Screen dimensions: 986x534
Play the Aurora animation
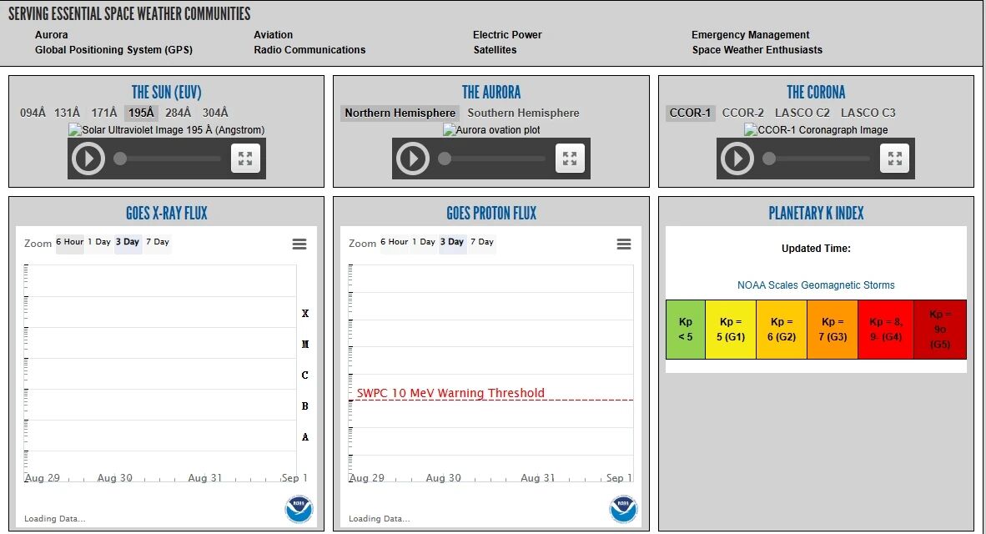413,159
